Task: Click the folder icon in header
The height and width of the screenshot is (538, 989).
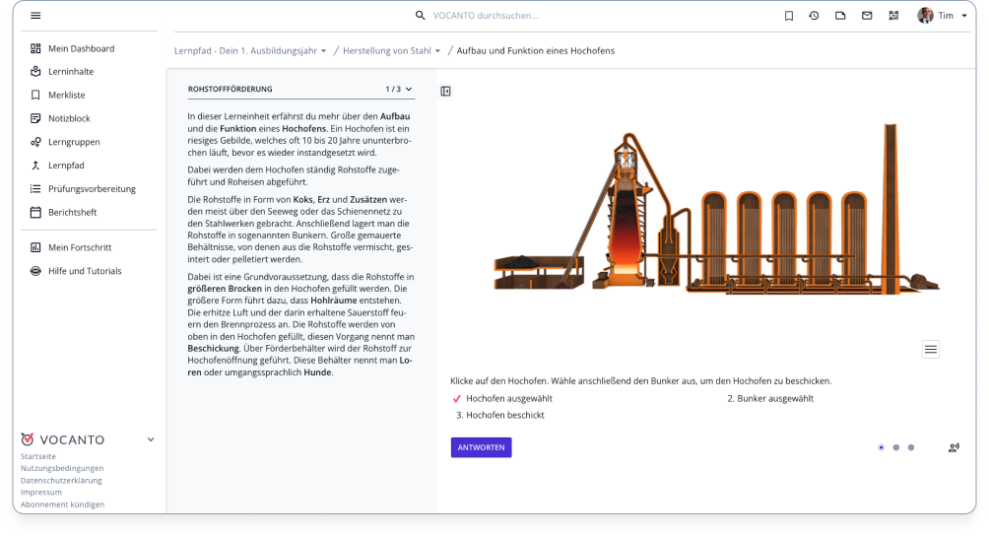Action: [x=840, y=16]
